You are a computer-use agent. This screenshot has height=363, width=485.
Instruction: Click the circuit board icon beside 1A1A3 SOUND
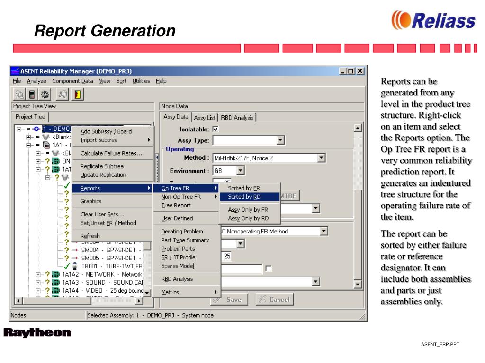pos(56,283)
